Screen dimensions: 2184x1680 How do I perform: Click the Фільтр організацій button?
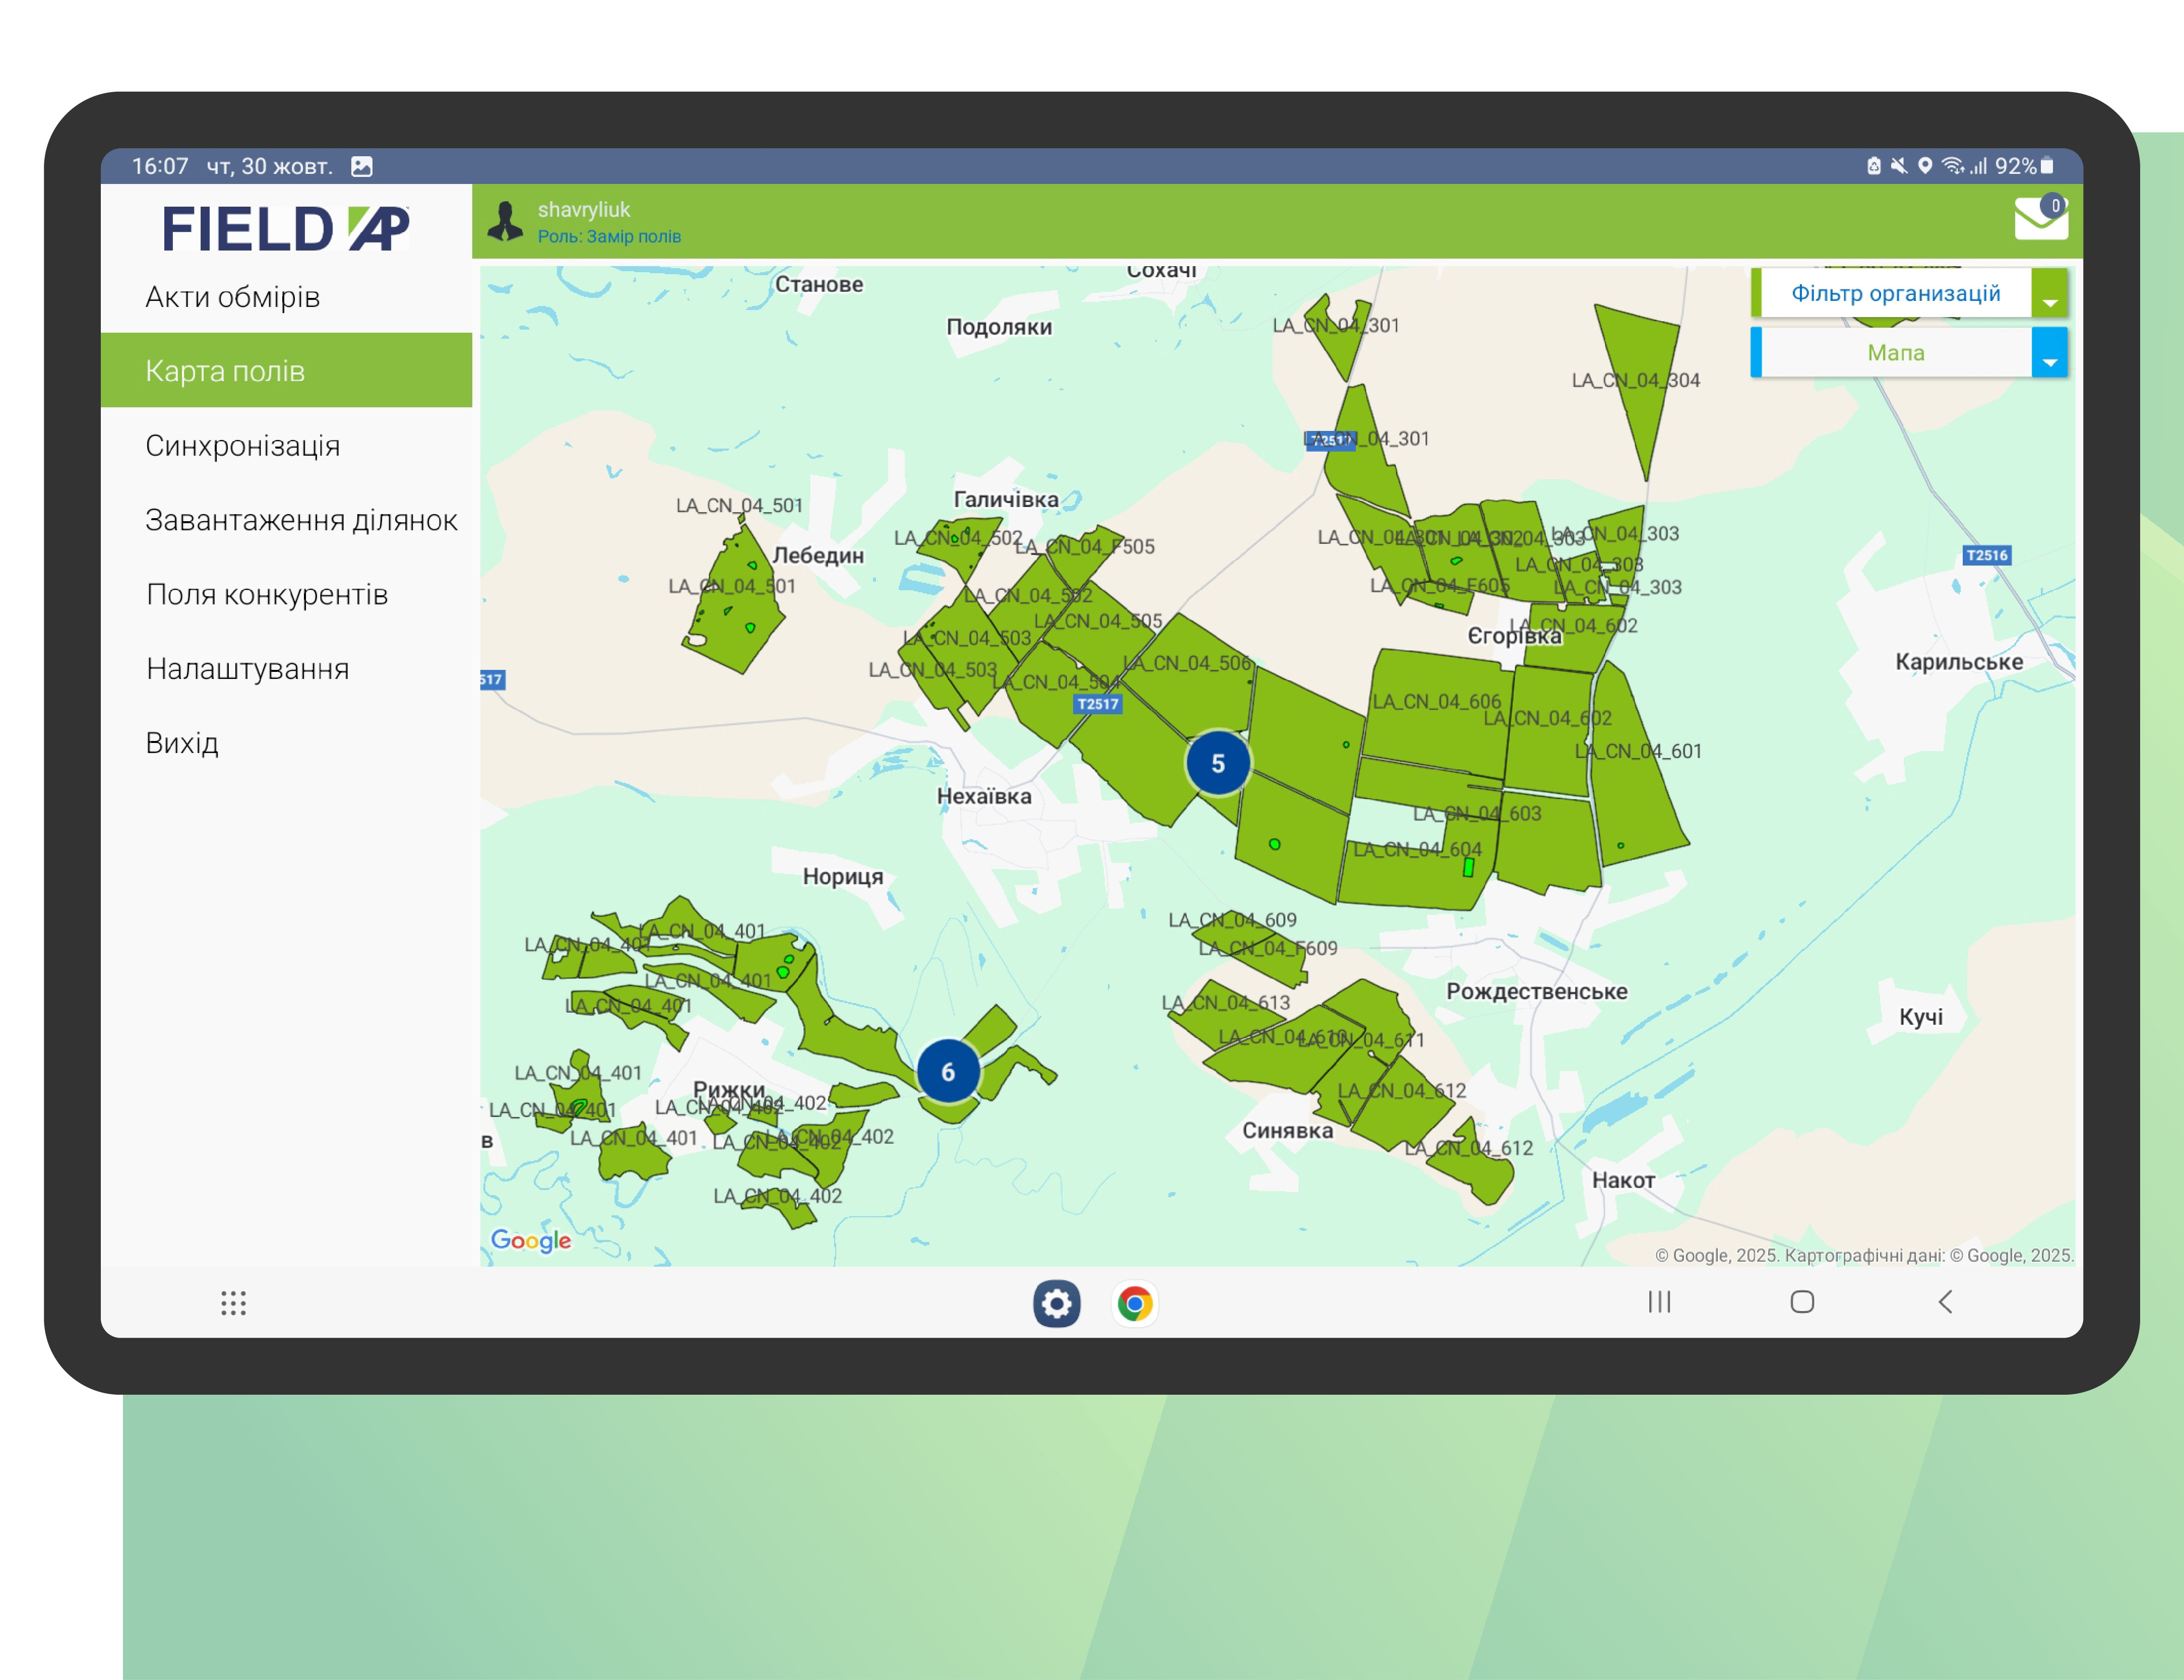click(1895, 294)
